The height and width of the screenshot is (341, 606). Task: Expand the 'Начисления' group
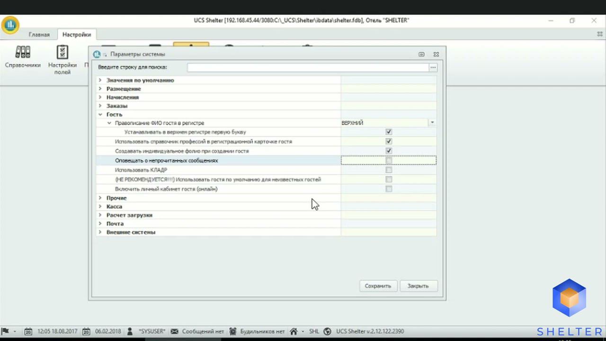[x=100, y=97]
